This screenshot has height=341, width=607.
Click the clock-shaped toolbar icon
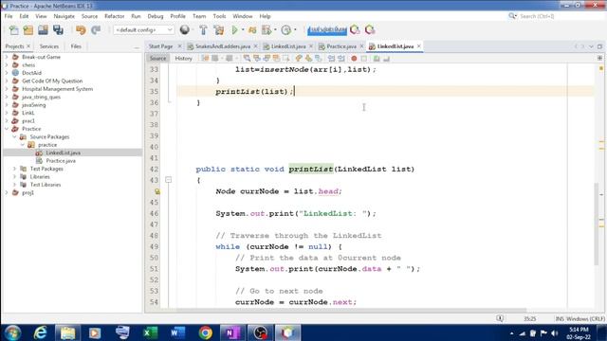point(286,29)
